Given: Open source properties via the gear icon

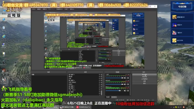Looking at the screenshot, I should (x=75, y=97).
